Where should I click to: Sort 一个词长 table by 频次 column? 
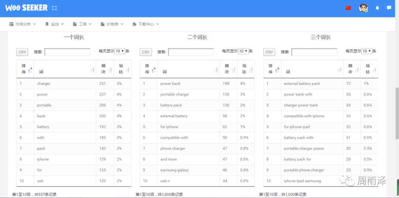pos(105,69)
